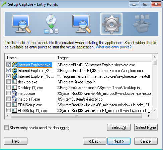
Task: Click the horizontal scroll right arrow
Action: coord(149,116)
